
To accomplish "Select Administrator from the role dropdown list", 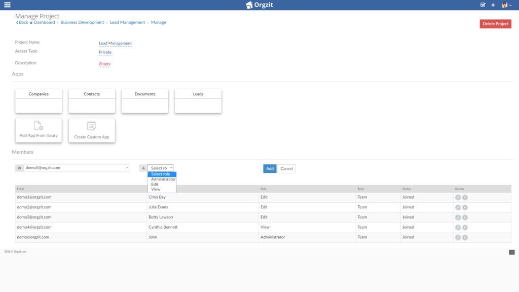I will point(163,179).
